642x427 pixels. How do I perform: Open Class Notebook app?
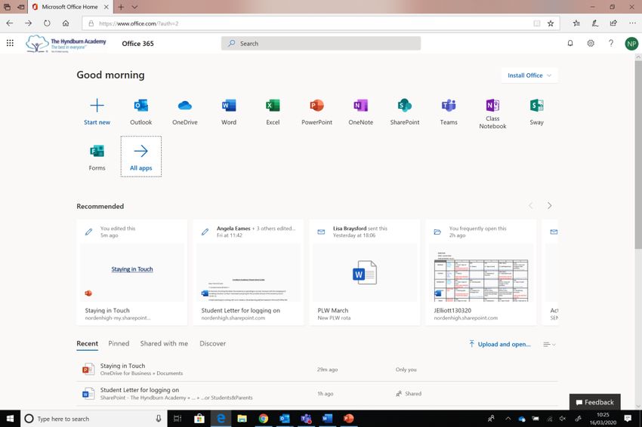click(492, 114)
